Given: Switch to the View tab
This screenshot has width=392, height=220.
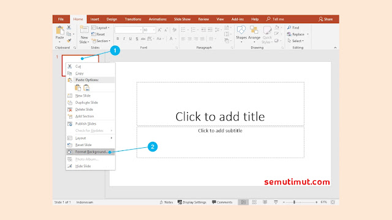Looking at the screenshot, I should 220,19.
